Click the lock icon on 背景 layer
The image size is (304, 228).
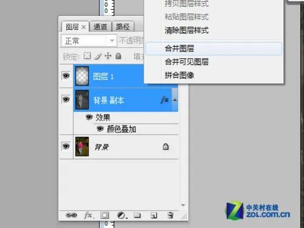pyautogui.click(x=166, y=147)
